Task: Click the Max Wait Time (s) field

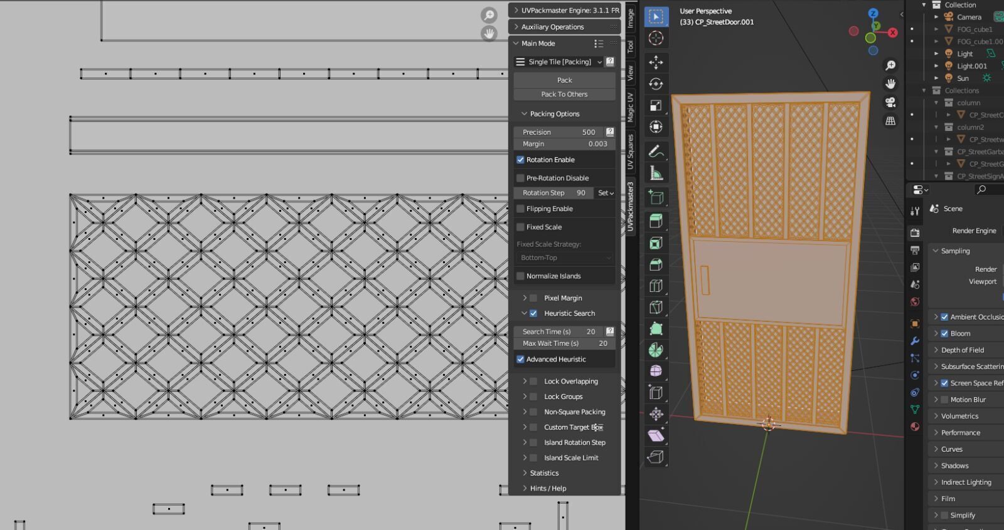Action: tap(564, 343)
